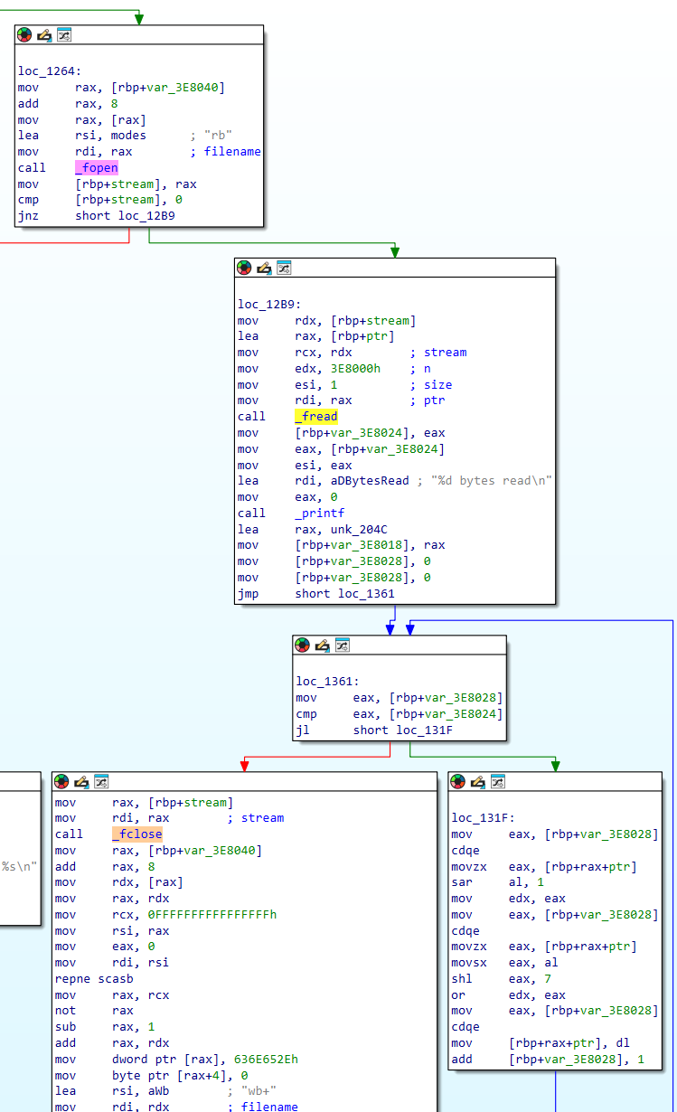Click the "rb" comment text
677x1112 pixels.
219,136
